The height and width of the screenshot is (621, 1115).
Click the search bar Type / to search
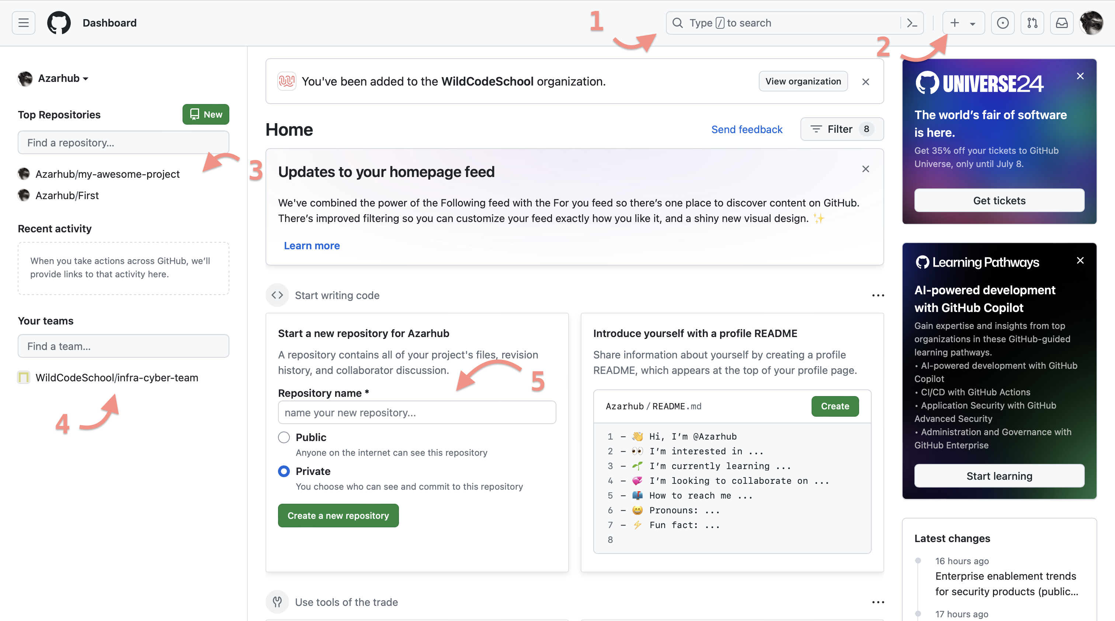(x=794, y=23)
